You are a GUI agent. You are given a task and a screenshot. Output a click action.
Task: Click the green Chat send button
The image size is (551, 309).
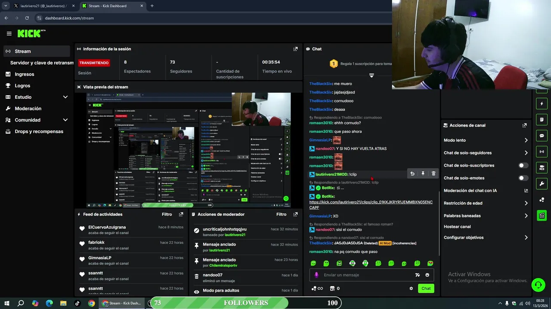[x=426, y=288]
